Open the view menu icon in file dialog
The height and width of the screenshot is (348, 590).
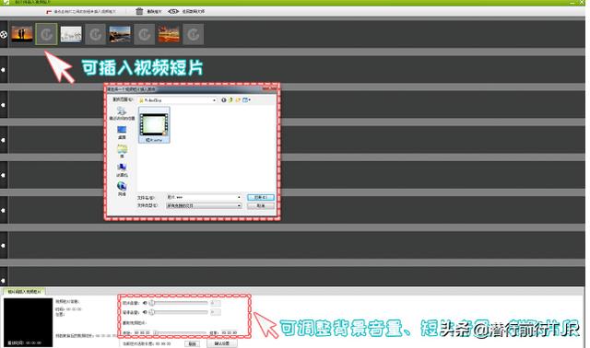(246, 100)
